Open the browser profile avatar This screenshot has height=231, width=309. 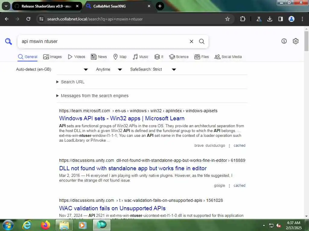291,19
